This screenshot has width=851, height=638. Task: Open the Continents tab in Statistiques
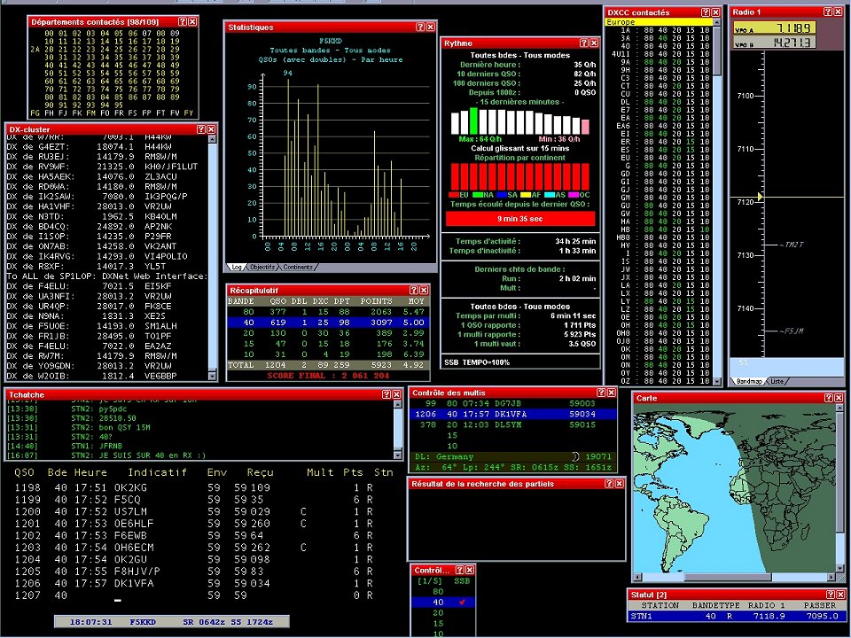coord(297,267)
